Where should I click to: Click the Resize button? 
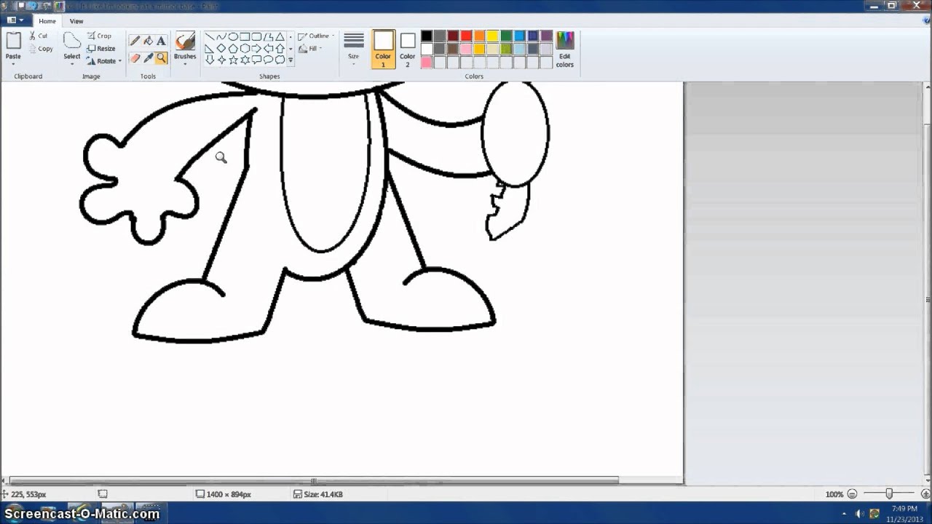tap(101, 49)
